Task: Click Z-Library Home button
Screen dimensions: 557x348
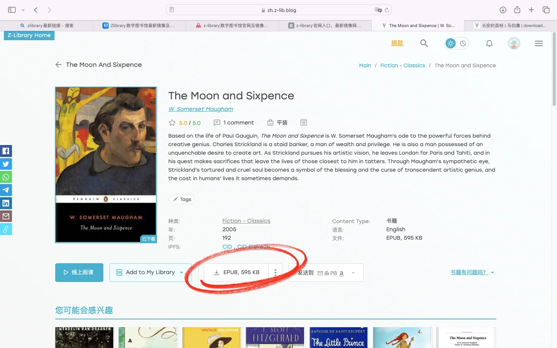Action: click(29, 35)
